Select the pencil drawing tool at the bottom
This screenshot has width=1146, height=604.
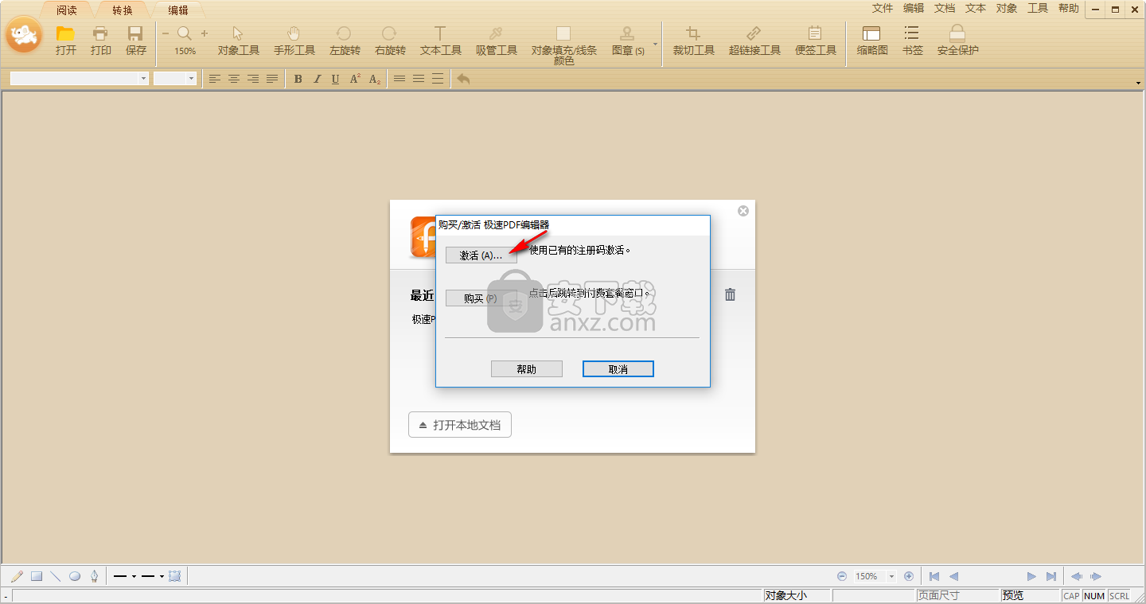pyautogui.click(x=17, y=576)
